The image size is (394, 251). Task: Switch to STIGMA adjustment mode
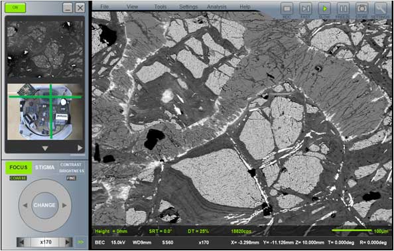(x=44, y=167)
